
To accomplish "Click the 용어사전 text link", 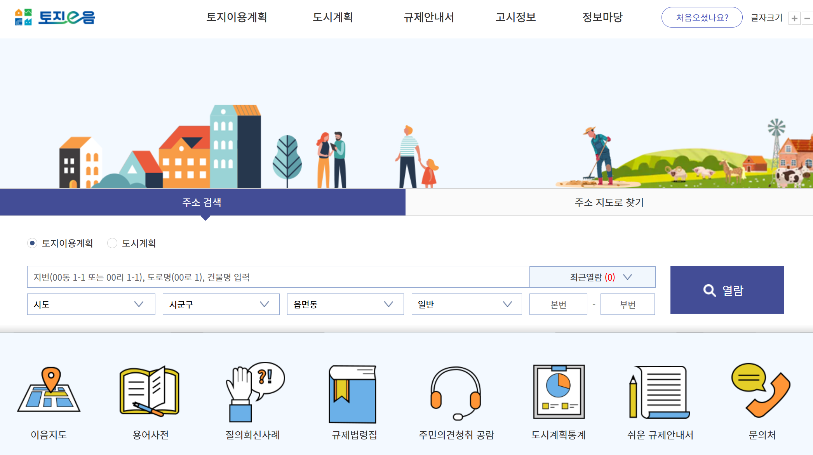I will click(x=150, y=435).
